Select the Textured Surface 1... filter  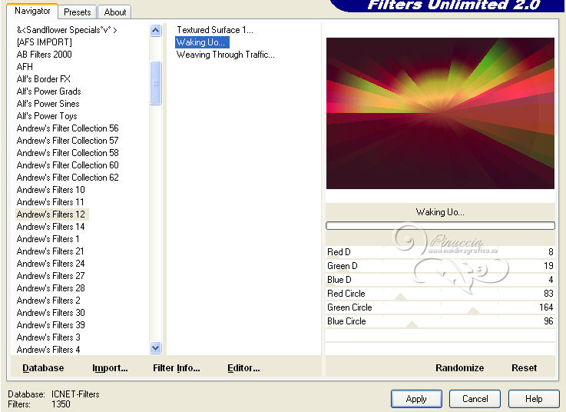click(x=215, y=30)
